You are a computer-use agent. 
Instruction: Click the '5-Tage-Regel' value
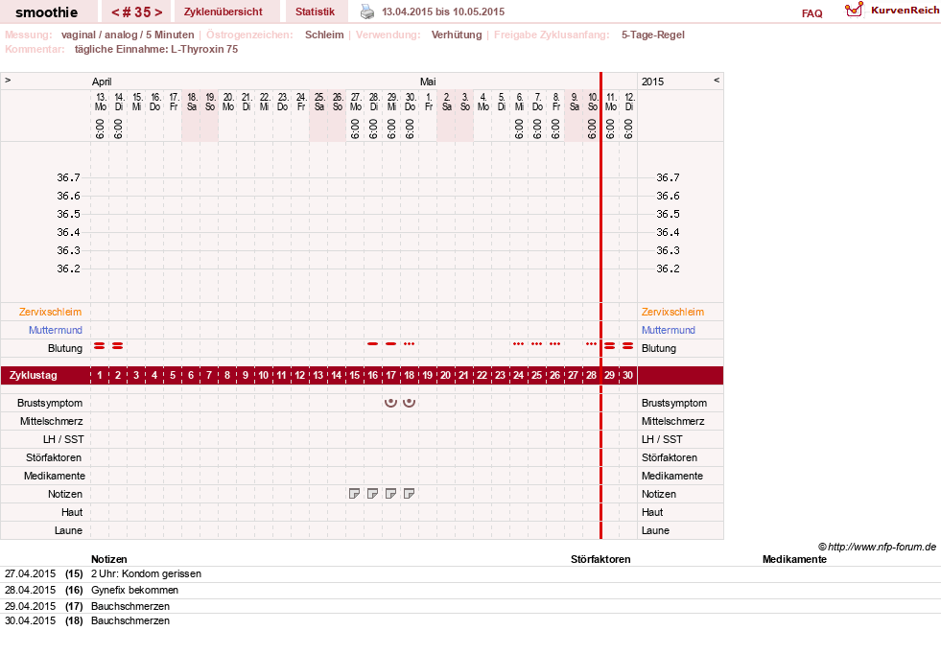653,35
